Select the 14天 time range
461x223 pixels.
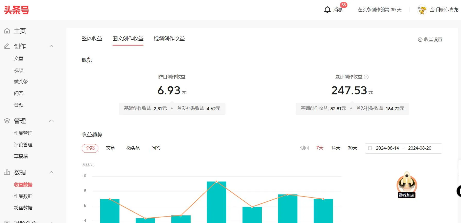(x=336, y=148)
